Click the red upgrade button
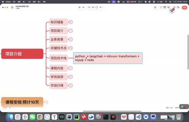The height and width of the screenshot is (122, 189). click(185, 7)
